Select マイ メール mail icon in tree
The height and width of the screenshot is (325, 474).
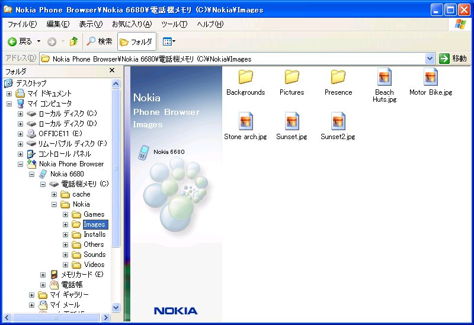(43, 305)
